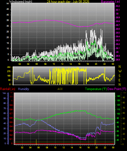Image resolution: width=127 pixels, height=151 pixels.
Task: Click the W compass label on wind direction
Action: (120, 71)
